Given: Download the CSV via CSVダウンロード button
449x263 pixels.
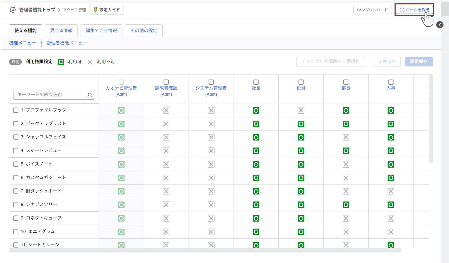Looking at the screenshot, I should click(372, 10).
